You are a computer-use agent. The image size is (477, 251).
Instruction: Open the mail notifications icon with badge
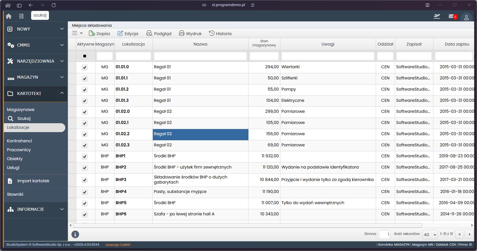(x=452, y=17)
